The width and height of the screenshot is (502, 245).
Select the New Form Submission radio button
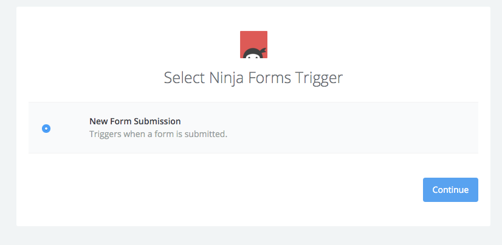pos(46,128)
